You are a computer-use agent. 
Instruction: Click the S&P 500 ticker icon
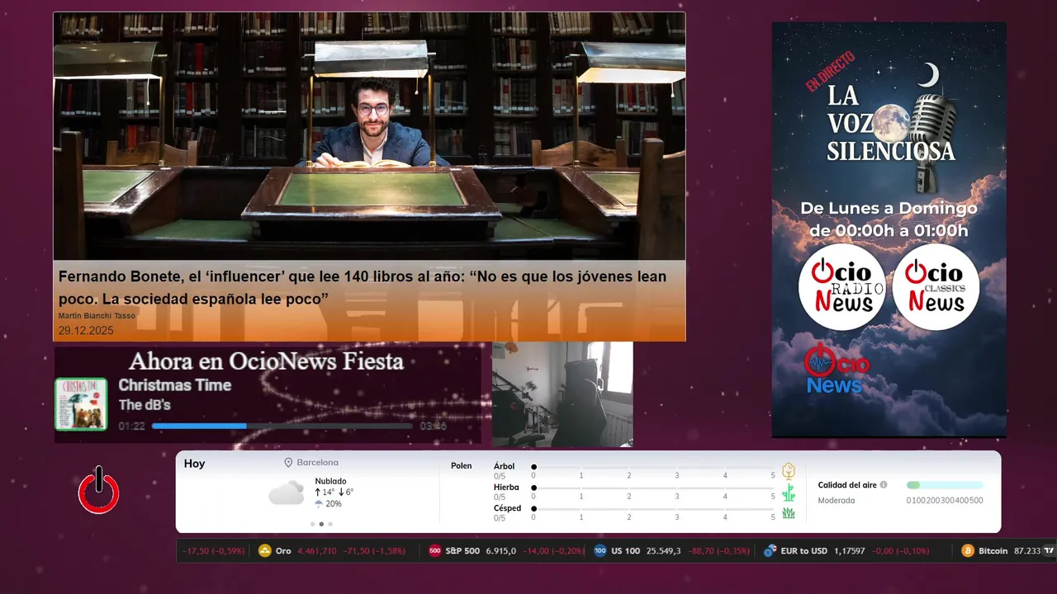click(435, 550)
